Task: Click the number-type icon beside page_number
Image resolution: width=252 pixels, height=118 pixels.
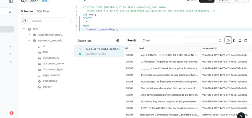Action: click(x=39, y=75)
